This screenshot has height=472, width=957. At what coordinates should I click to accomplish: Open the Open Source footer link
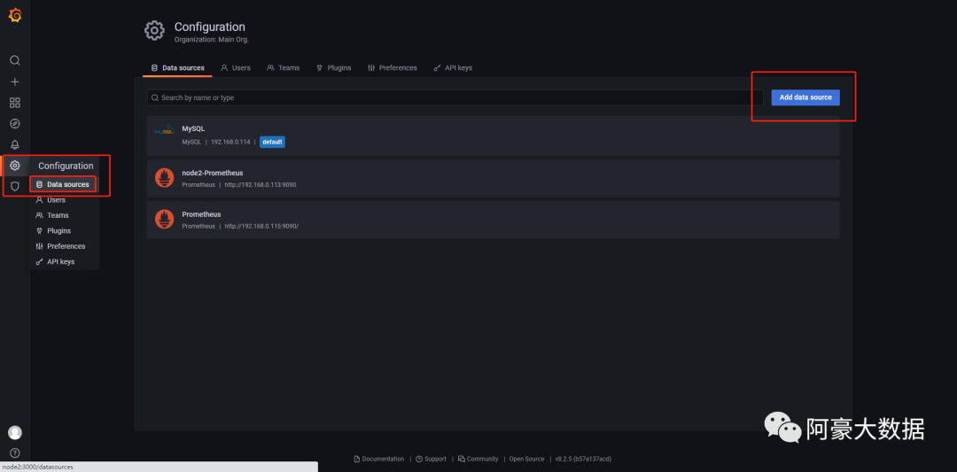(526, 459)
